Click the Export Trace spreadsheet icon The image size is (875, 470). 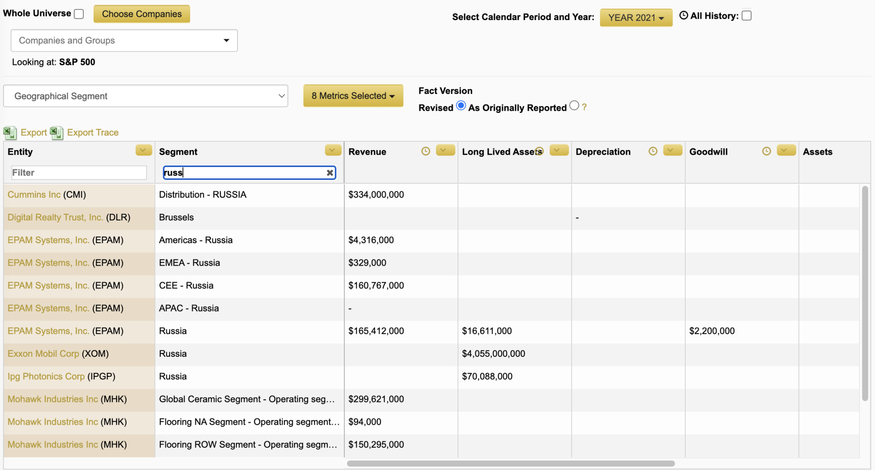click(x=57, y=133)
